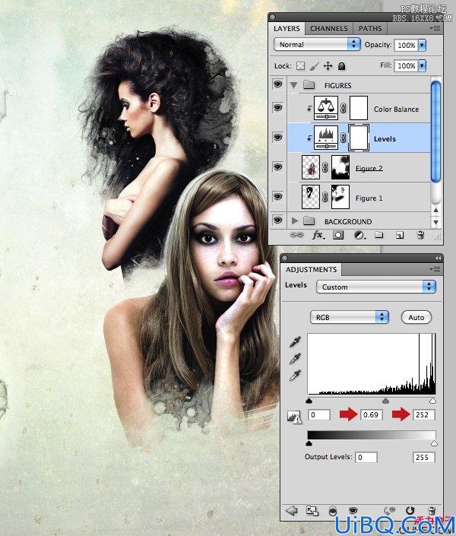Viewport: 456px width, 536px height.
Task: Select the gray point eyedropper
Action: coord(295,359)
